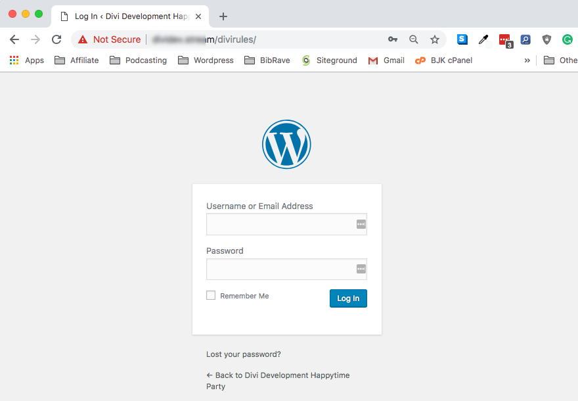The height and width of the screenshot is (401, 578).
Task: Click the shield privacy extension icon
Action: [x=546, y=39]
